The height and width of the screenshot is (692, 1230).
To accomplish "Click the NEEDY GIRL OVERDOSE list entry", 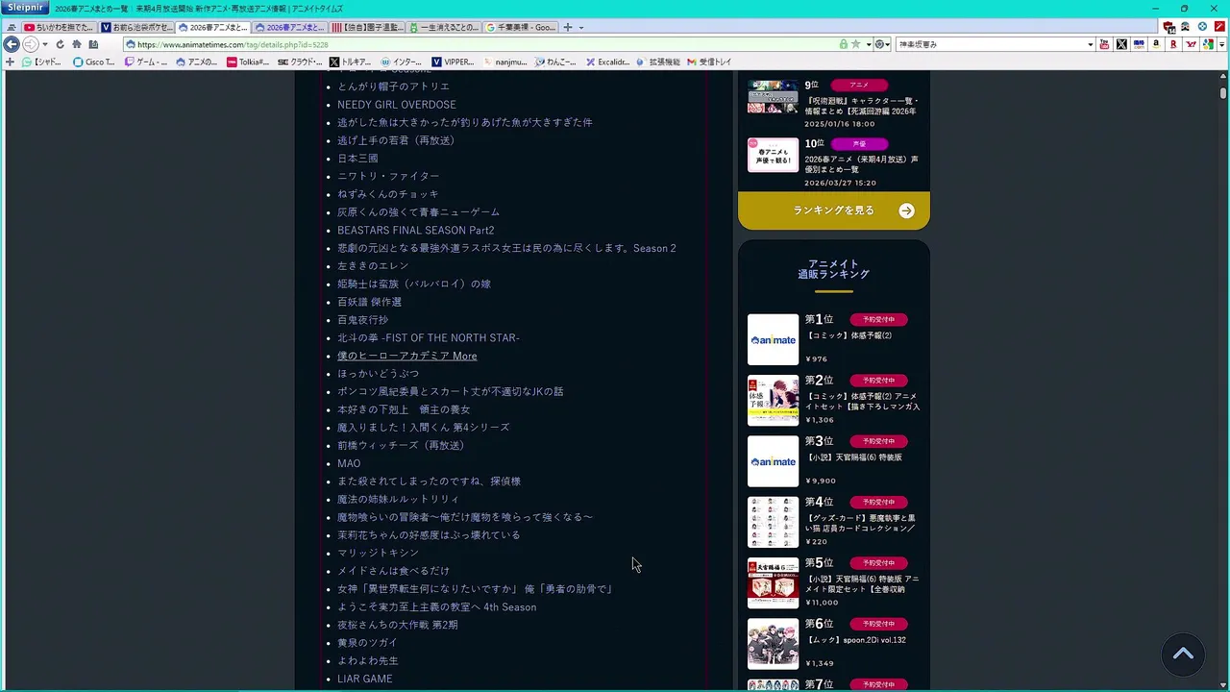I will pos(397,105).
